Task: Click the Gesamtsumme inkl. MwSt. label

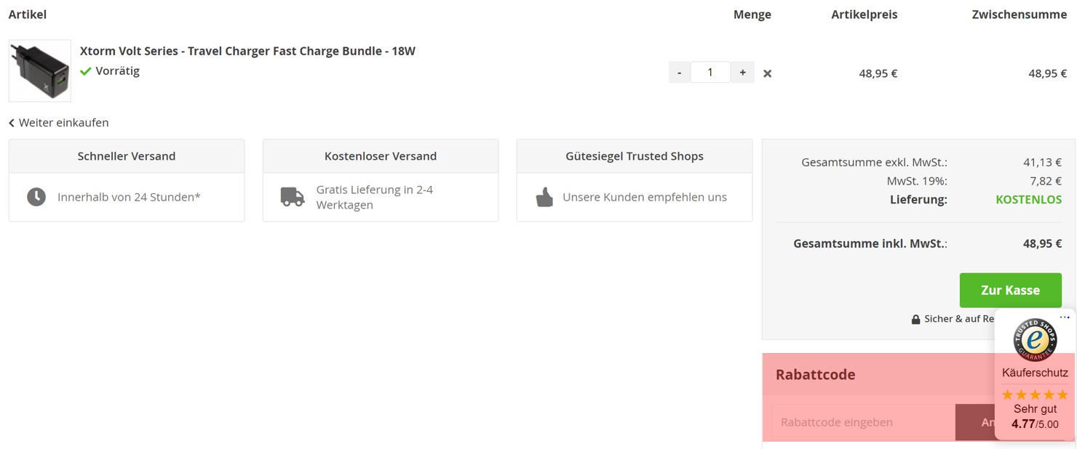Action: [870, 243]
